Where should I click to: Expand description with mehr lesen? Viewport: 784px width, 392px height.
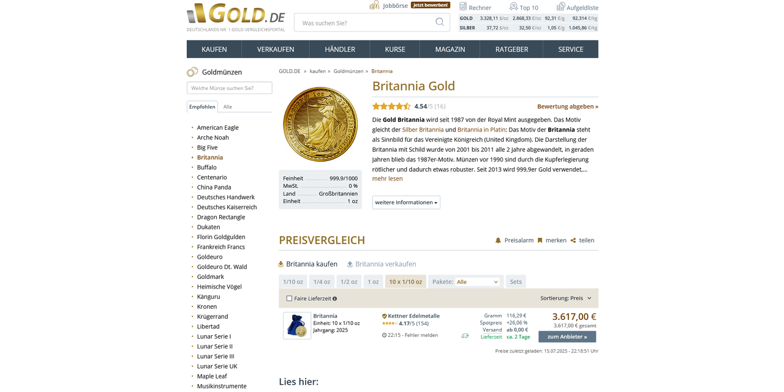(388, 179)
